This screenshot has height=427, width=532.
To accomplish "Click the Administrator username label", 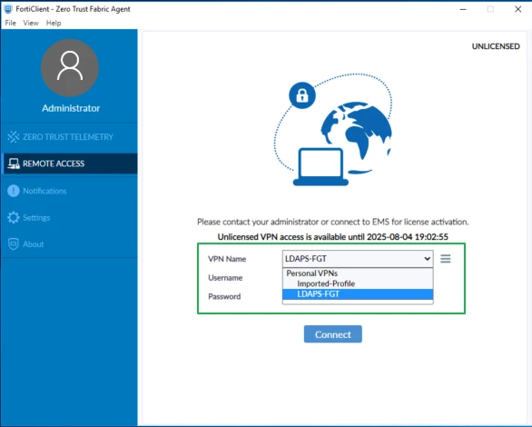I will 71,108.
